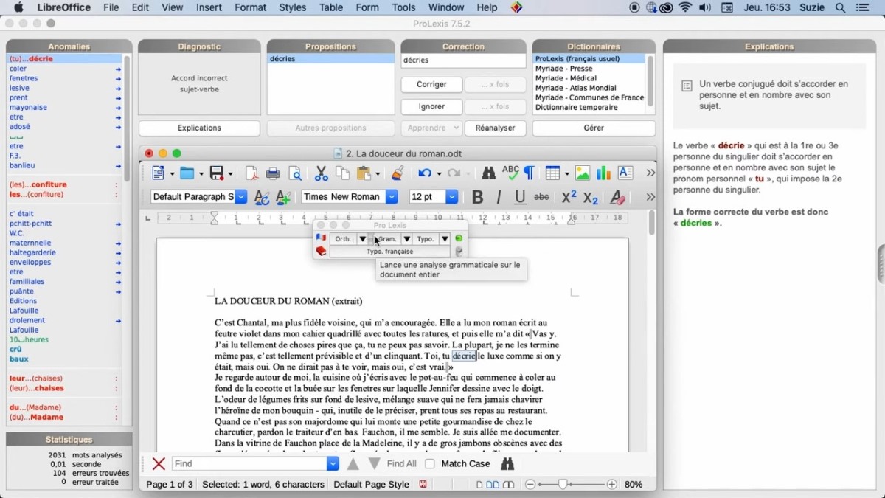Click the French flag icon in Pro Lexis palette
Screen dimensions: 885x498
point(321,238)
